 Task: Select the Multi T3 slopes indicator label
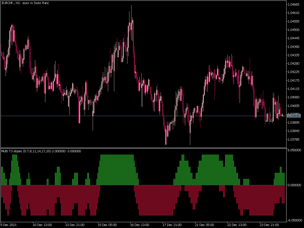pyautogui.click(x=41, y=151)
